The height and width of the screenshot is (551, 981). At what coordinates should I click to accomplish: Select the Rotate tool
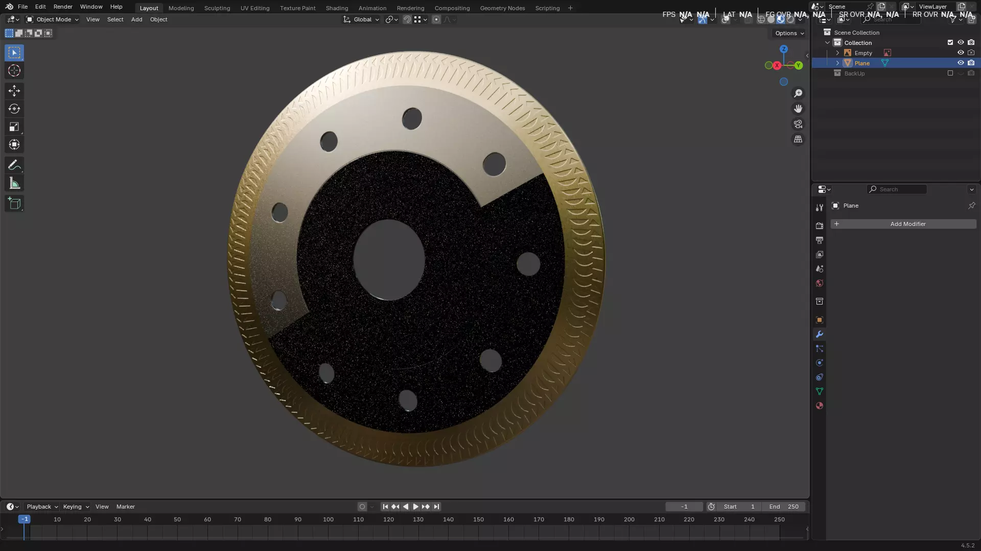[14, 109]
